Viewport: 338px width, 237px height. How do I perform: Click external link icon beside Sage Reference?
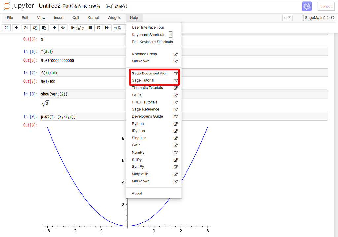click(x=176, y=109)
